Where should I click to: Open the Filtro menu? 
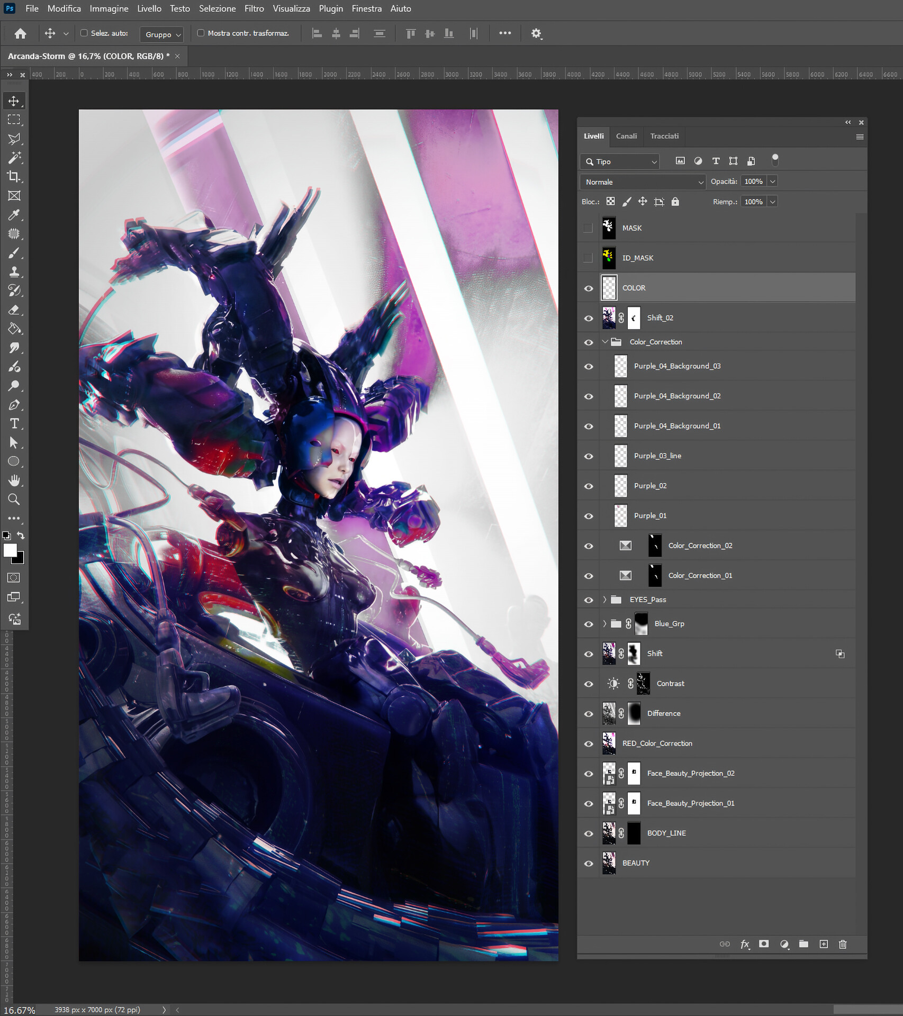(x=254, y=8)
